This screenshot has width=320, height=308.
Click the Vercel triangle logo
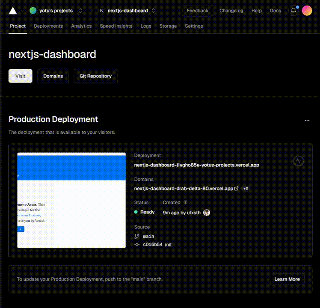click(x=13, y=11)
